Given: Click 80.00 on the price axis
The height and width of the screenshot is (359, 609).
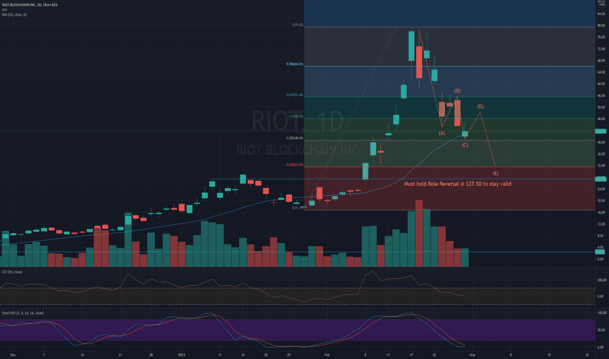Looking at the screenshot, I should coord(601,25).
